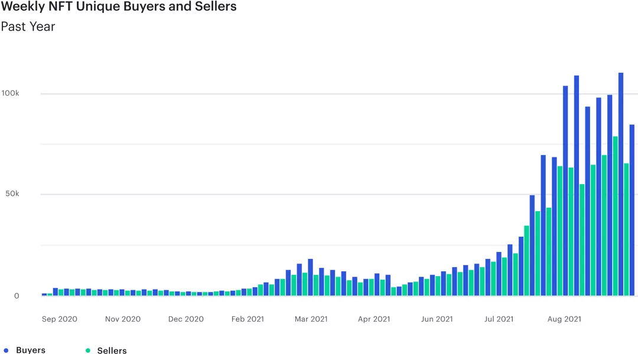Select the Apr 2021 axis label
The height and width of the screenshot is (354, 638).
point(374,319)
